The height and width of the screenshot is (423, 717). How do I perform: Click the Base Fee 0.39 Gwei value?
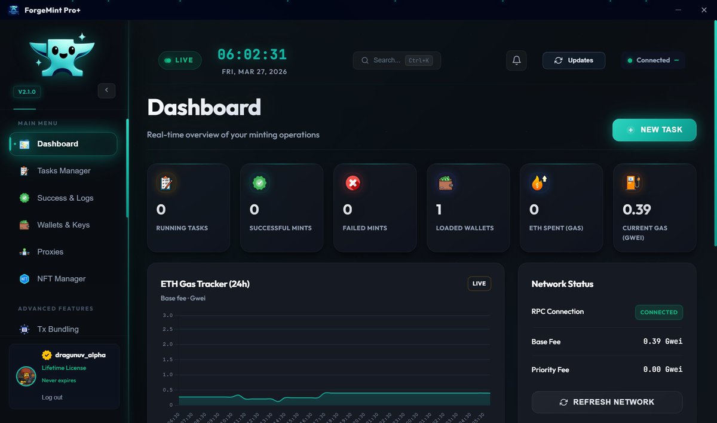point(663,342)
